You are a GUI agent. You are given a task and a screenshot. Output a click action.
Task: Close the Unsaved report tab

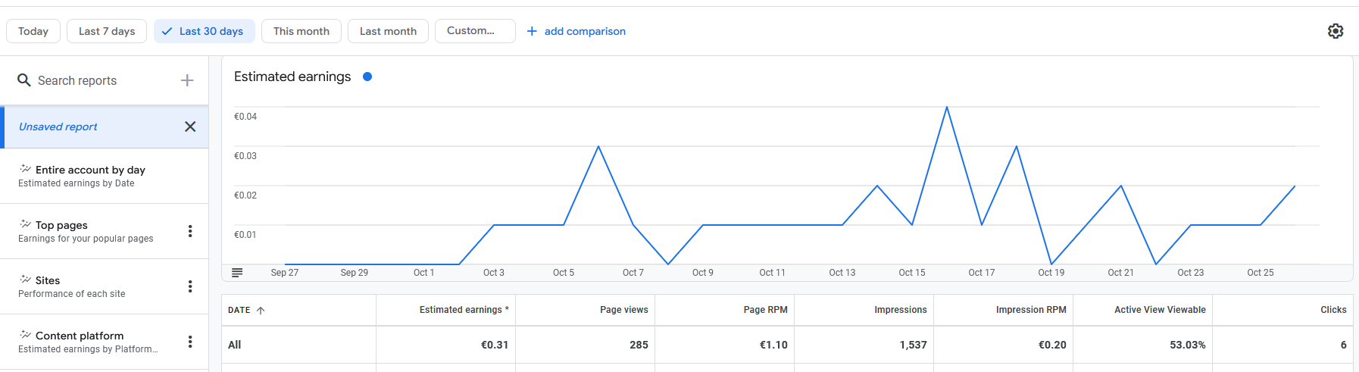tap(190, 127)
